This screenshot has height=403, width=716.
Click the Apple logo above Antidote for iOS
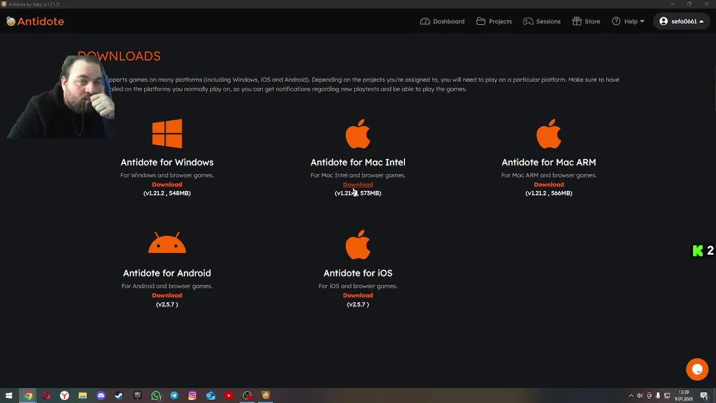358,244
